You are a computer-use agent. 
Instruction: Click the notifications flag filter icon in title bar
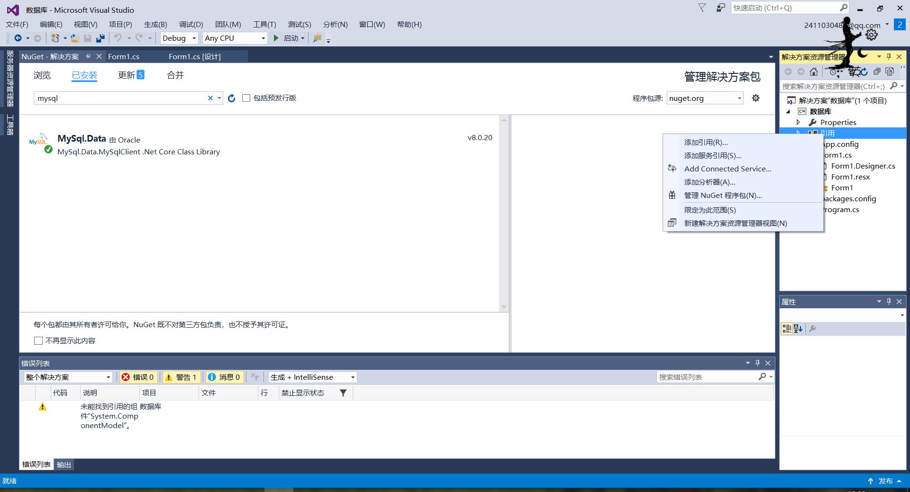702,8
